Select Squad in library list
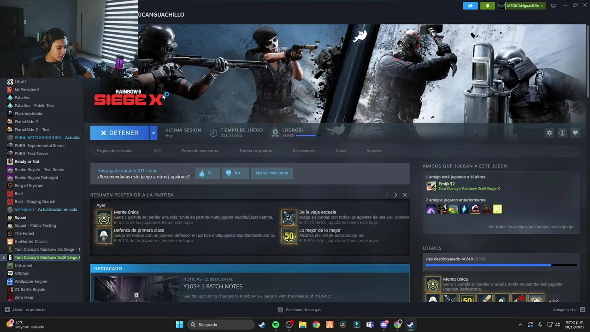590x332 pixels. 20,218
